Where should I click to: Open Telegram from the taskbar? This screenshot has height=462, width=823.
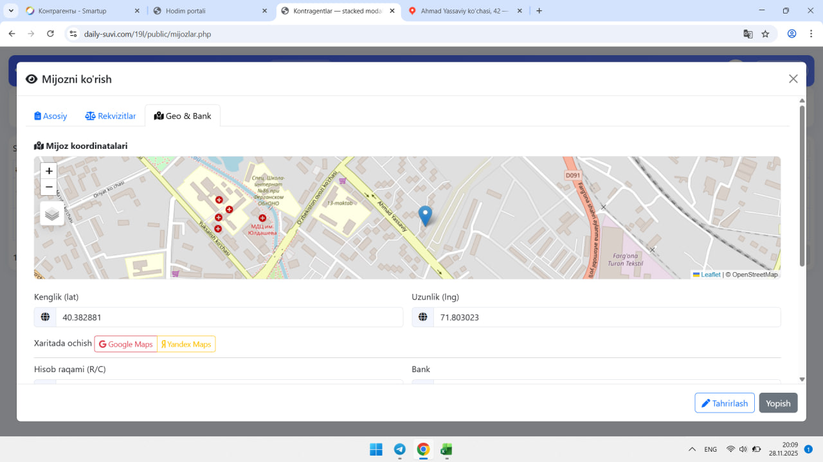tap(399, 449)
